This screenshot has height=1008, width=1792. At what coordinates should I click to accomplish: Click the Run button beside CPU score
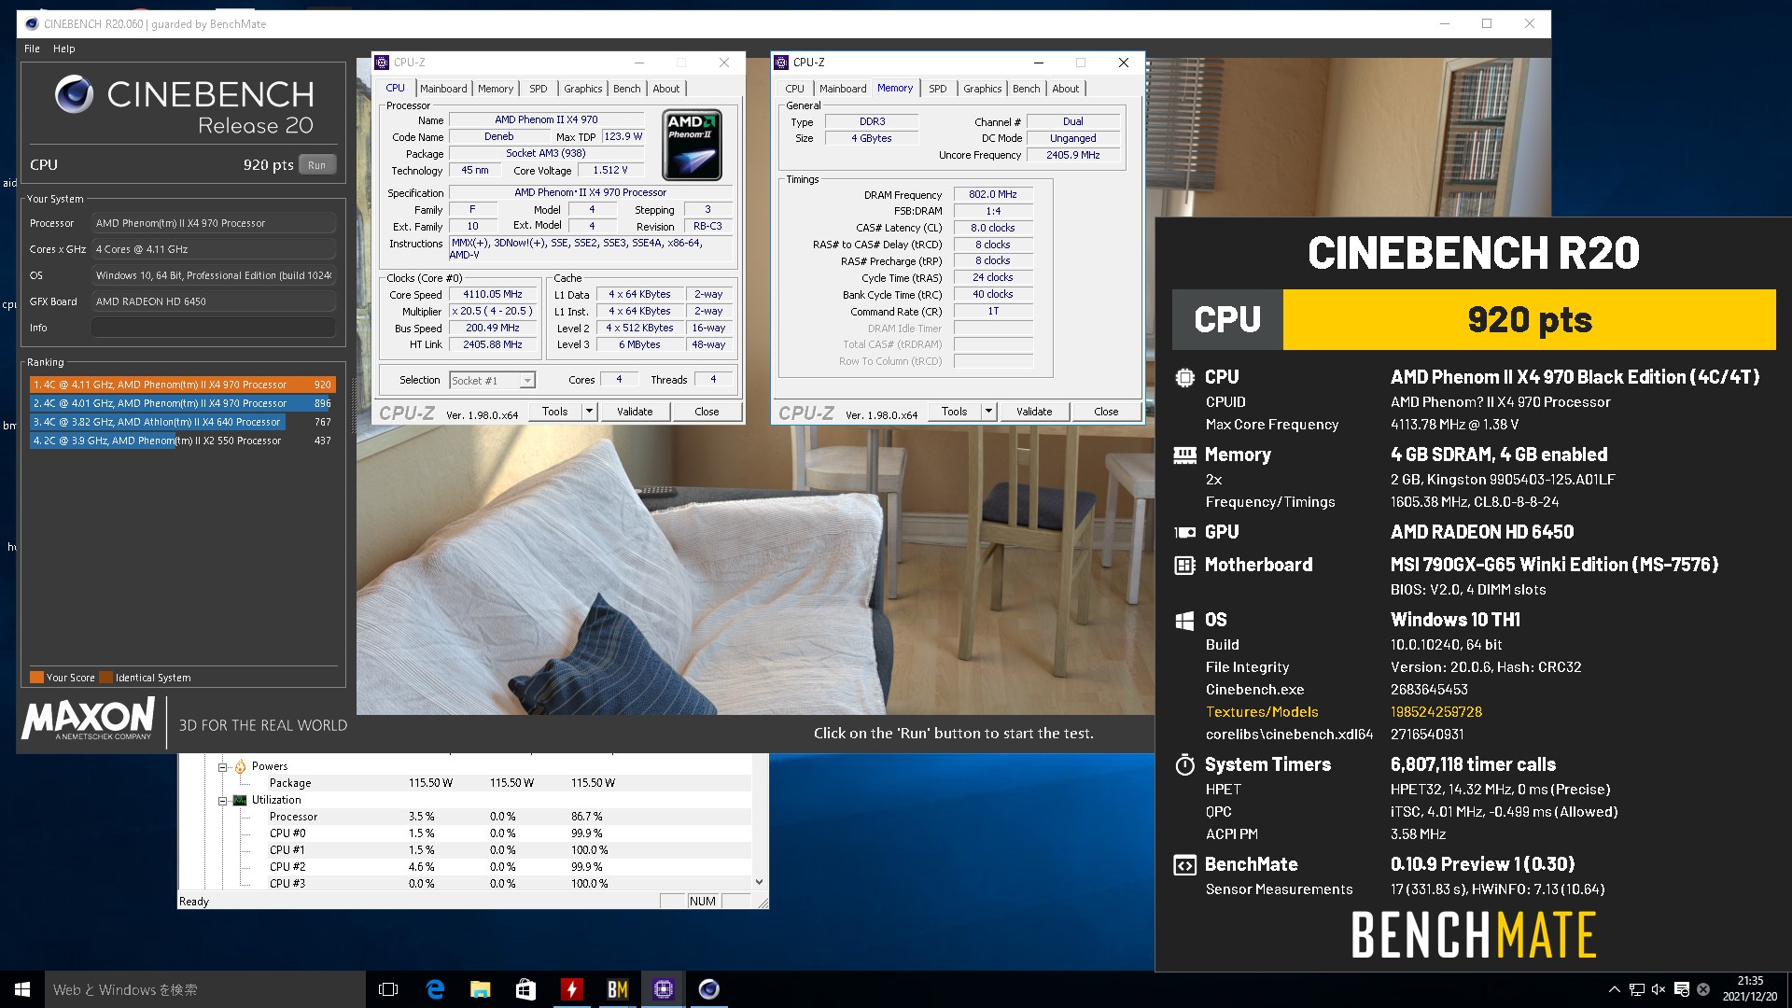[317, 165]
